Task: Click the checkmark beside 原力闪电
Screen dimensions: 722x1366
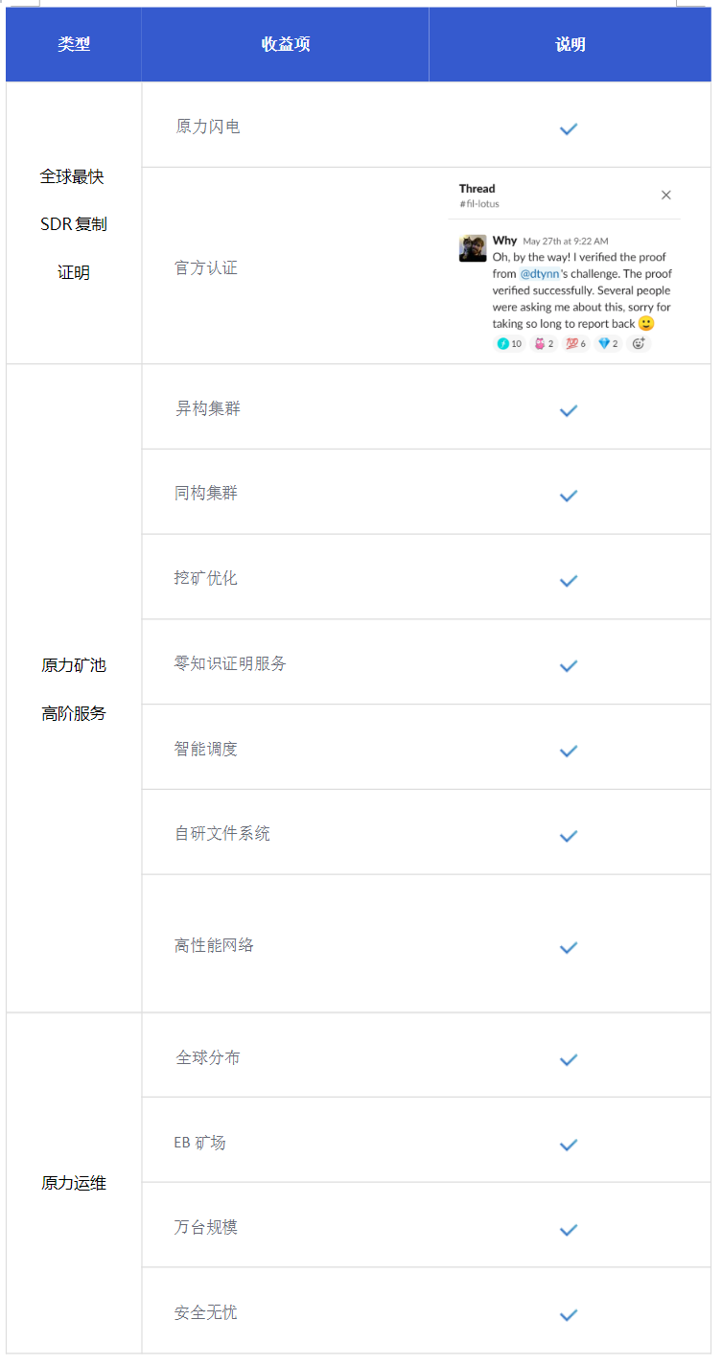Action: pos(568,128)
